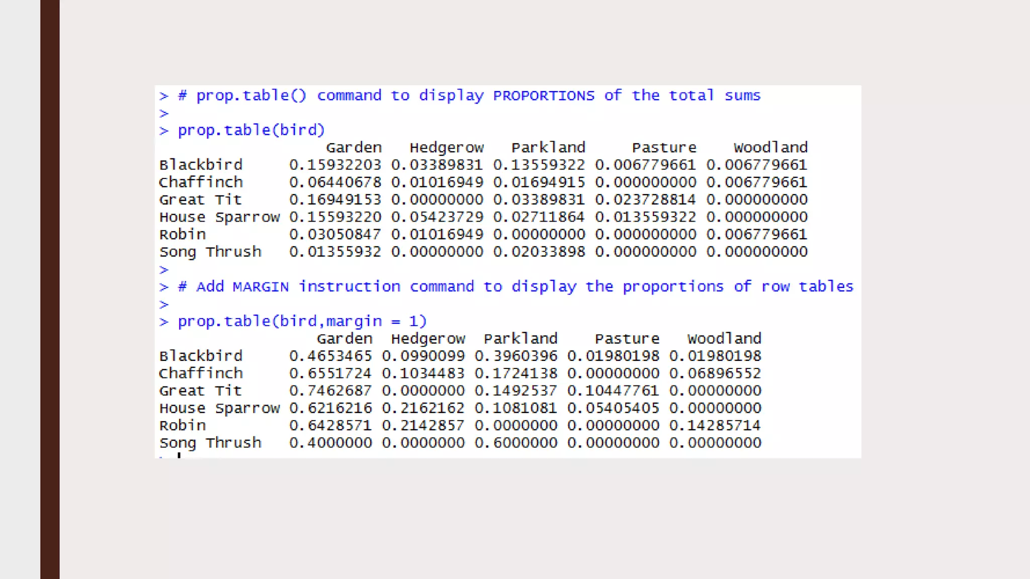This screenshot has width=1030, height=579.
Task: Click Parkland column header in first table
Action: 548,148
